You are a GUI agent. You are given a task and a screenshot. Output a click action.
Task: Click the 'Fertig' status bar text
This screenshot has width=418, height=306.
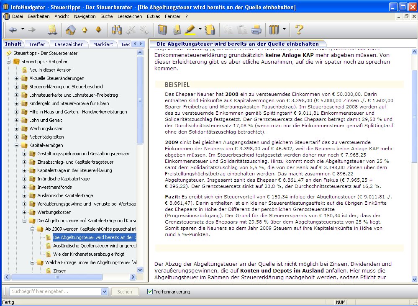point(8,302)
